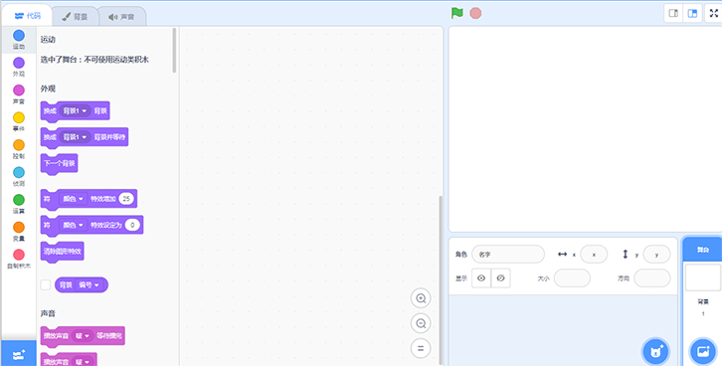This screenshot has width=722, height=366.
Task: Select the 变量 variables category
Action: 19,232
